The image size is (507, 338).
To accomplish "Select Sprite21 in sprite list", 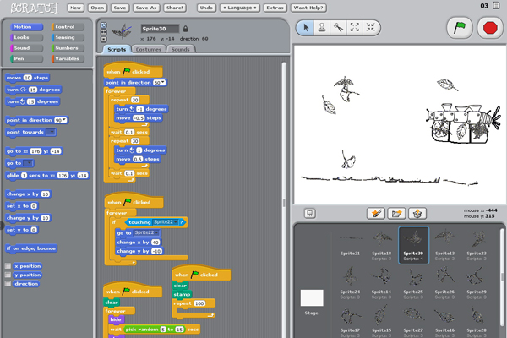I will tap(350, 245).
